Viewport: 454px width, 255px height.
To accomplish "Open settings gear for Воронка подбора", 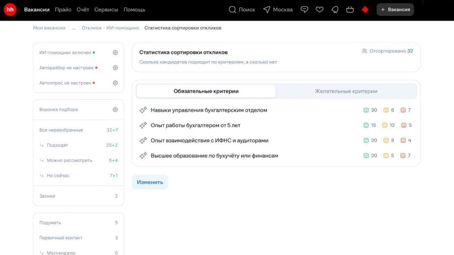I will pos(115,109).
